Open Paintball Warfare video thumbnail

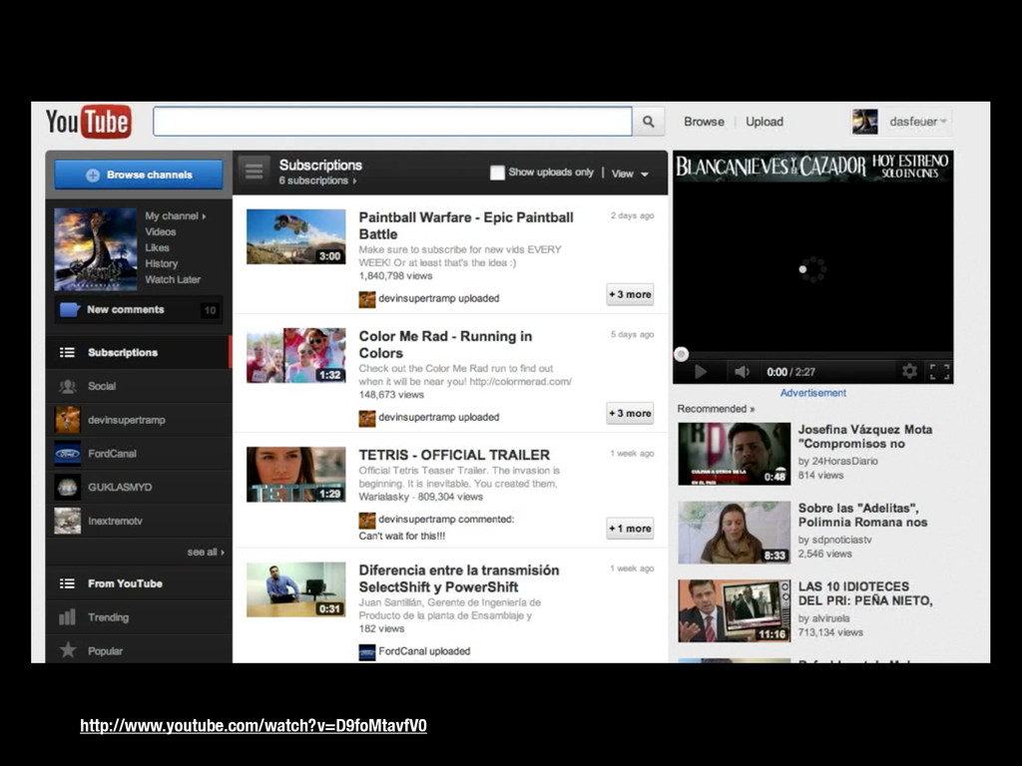tap(295, 236)
